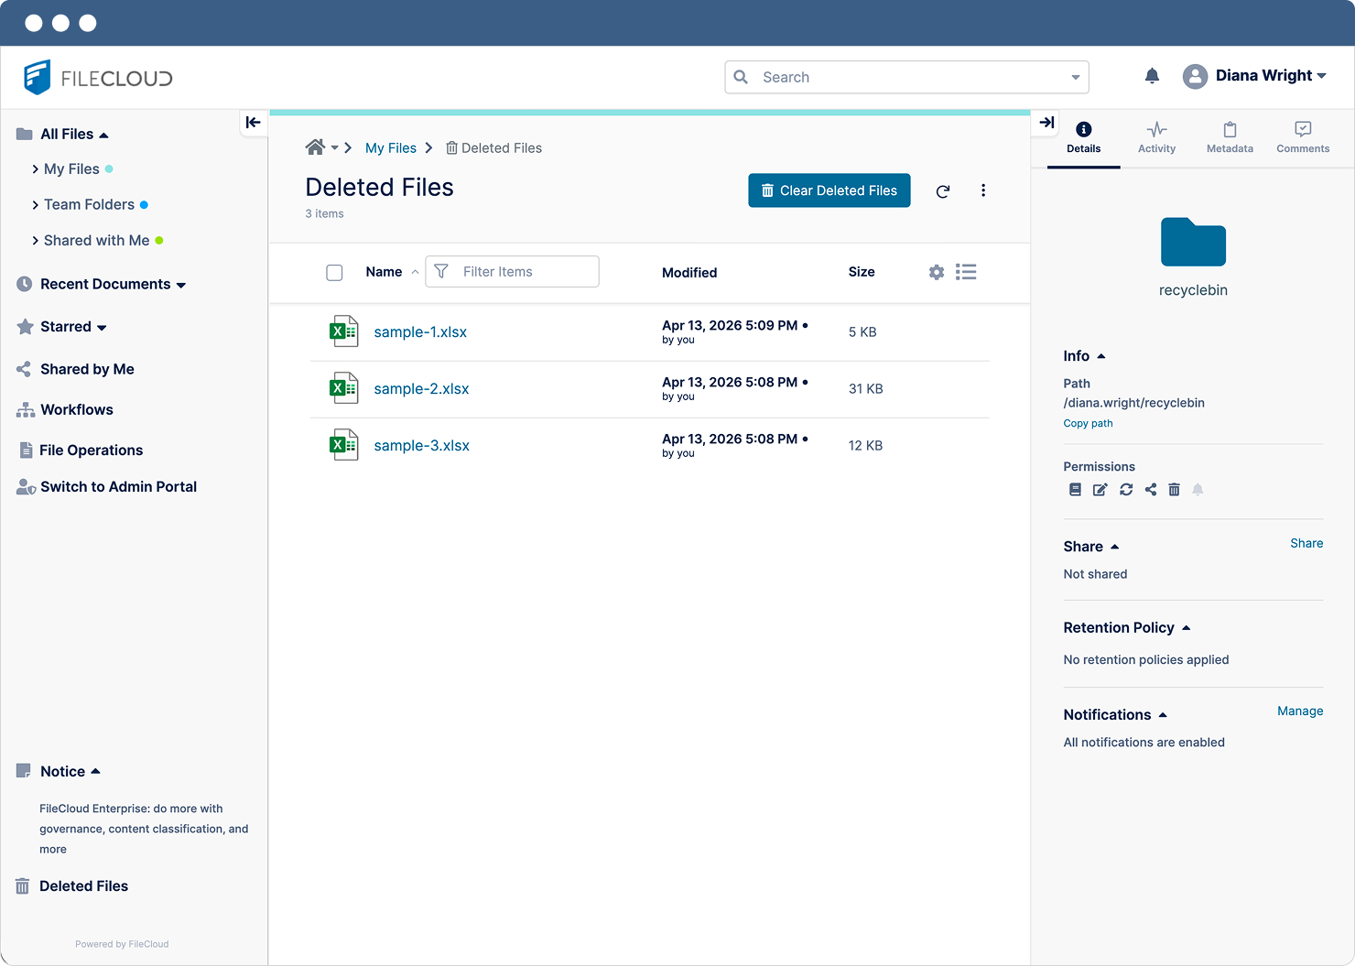The width and height of the screenshot is (1355, 966).
Task: Click the share permission icon
Action: tap(1150, 490)
